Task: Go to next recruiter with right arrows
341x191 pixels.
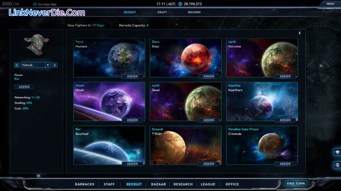Action: pos(55,65)
